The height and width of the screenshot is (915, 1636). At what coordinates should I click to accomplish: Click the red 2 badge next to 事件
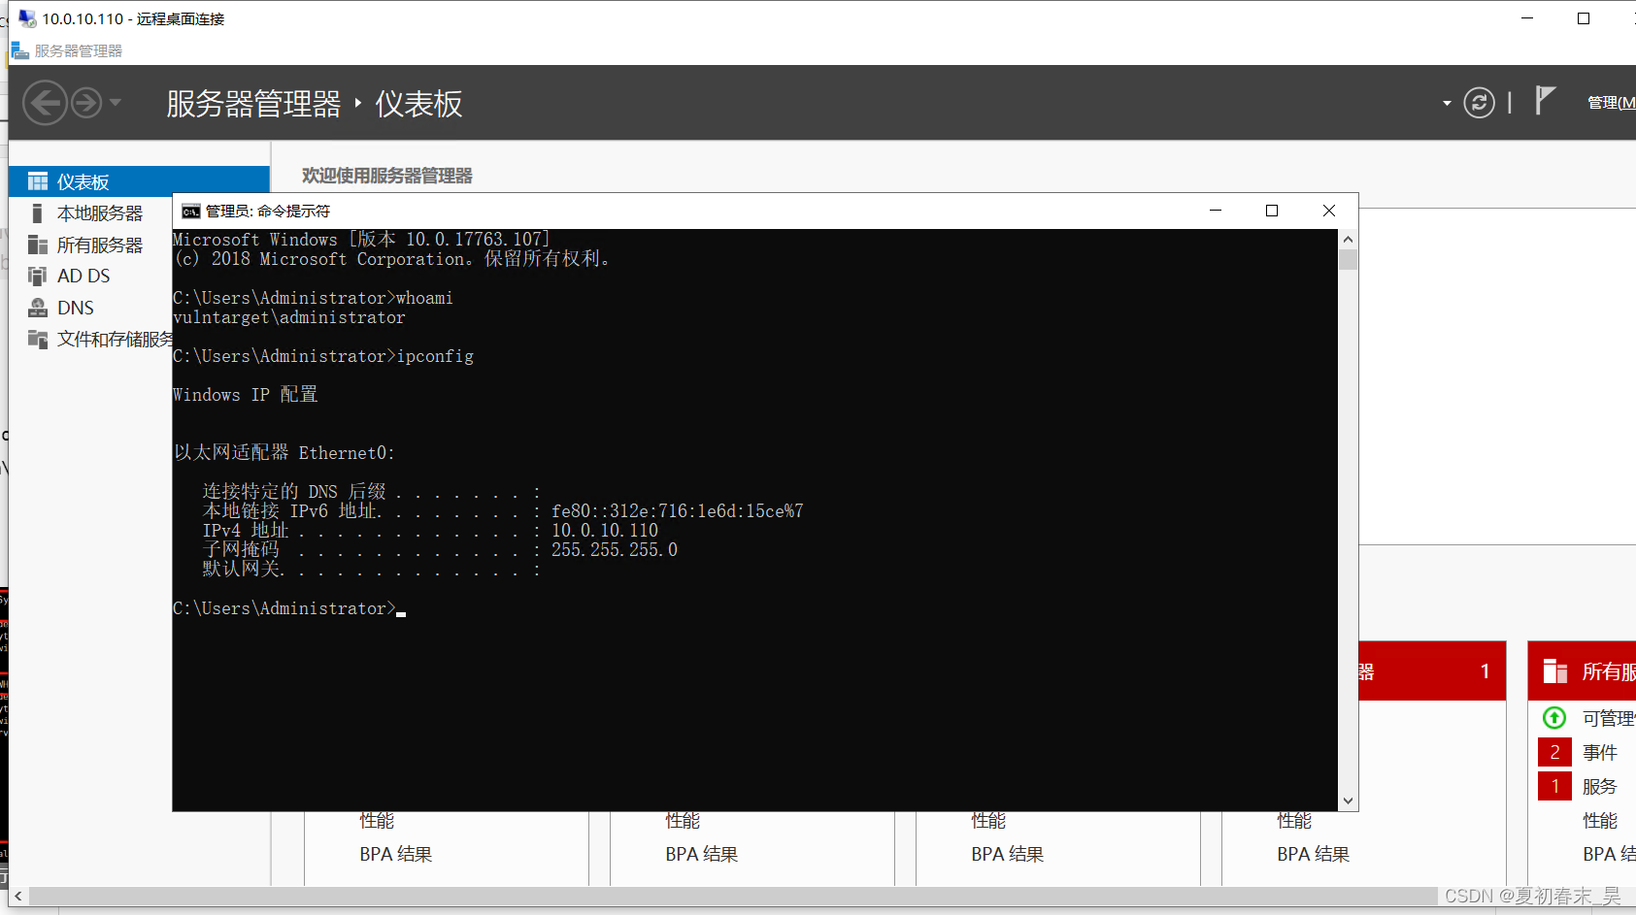coord(1554,752)
